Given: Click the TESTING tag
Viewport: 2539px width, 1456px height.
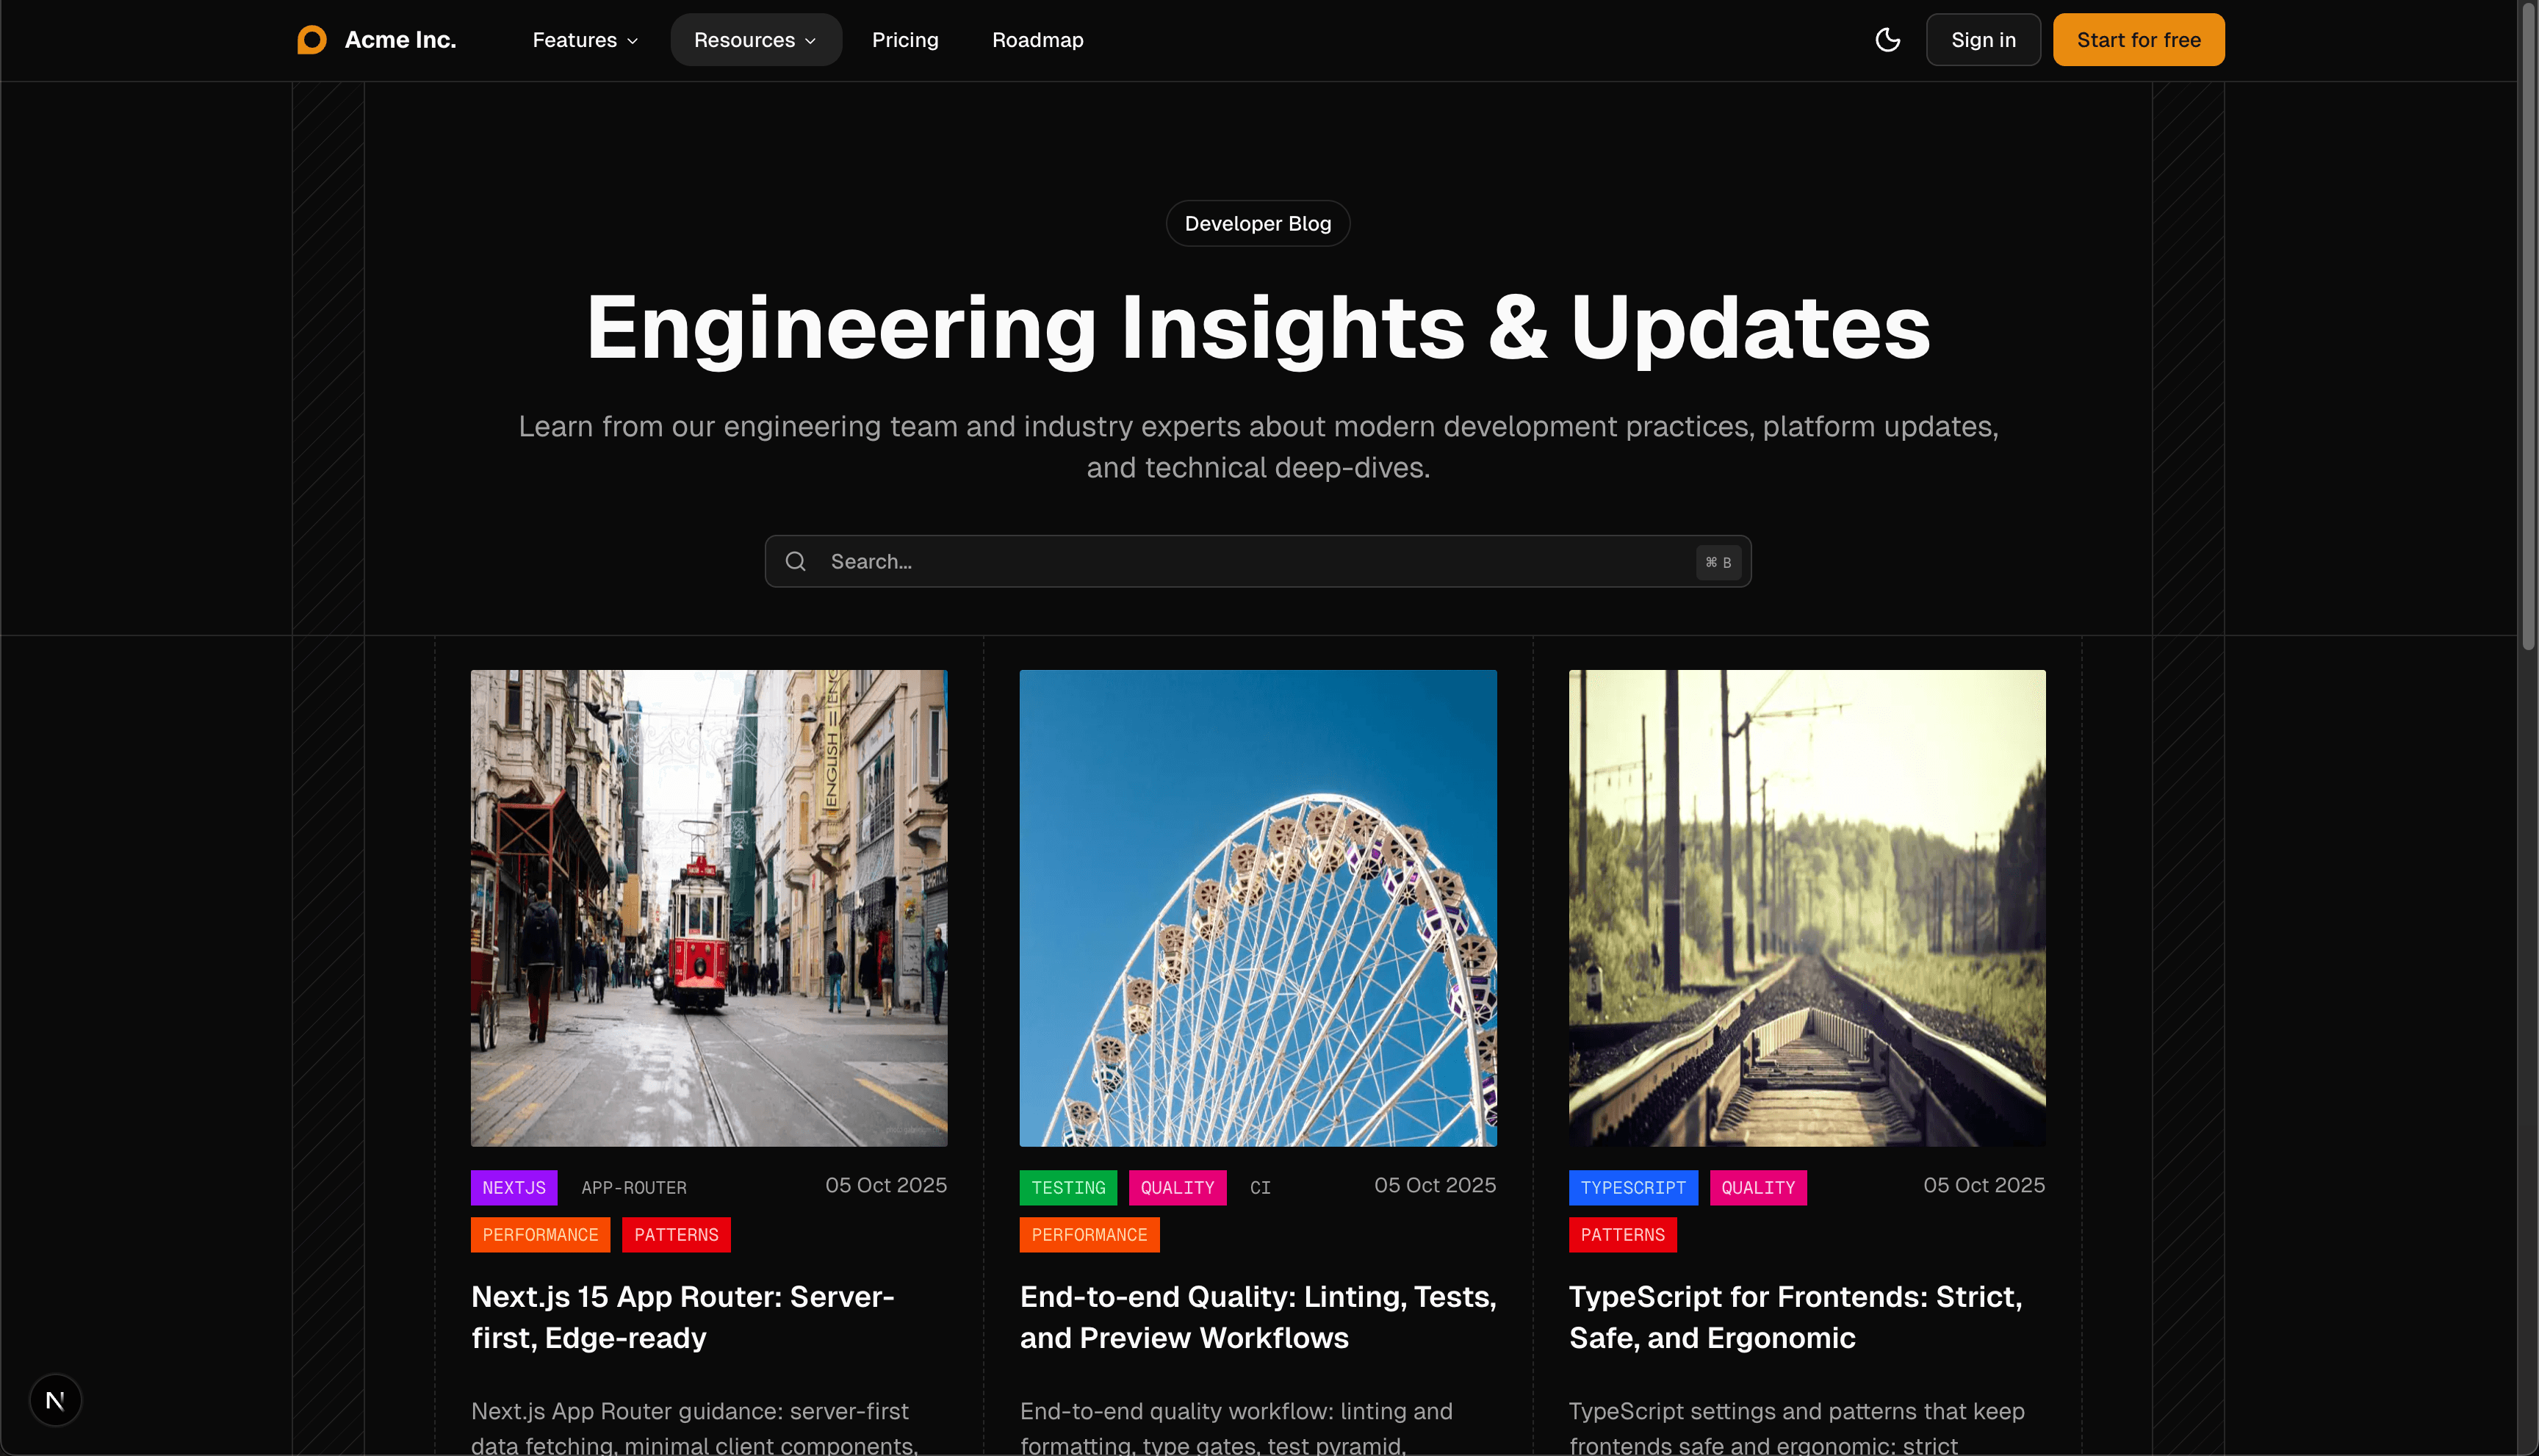Looking at the screenshot, I should coord(1067,1187).
